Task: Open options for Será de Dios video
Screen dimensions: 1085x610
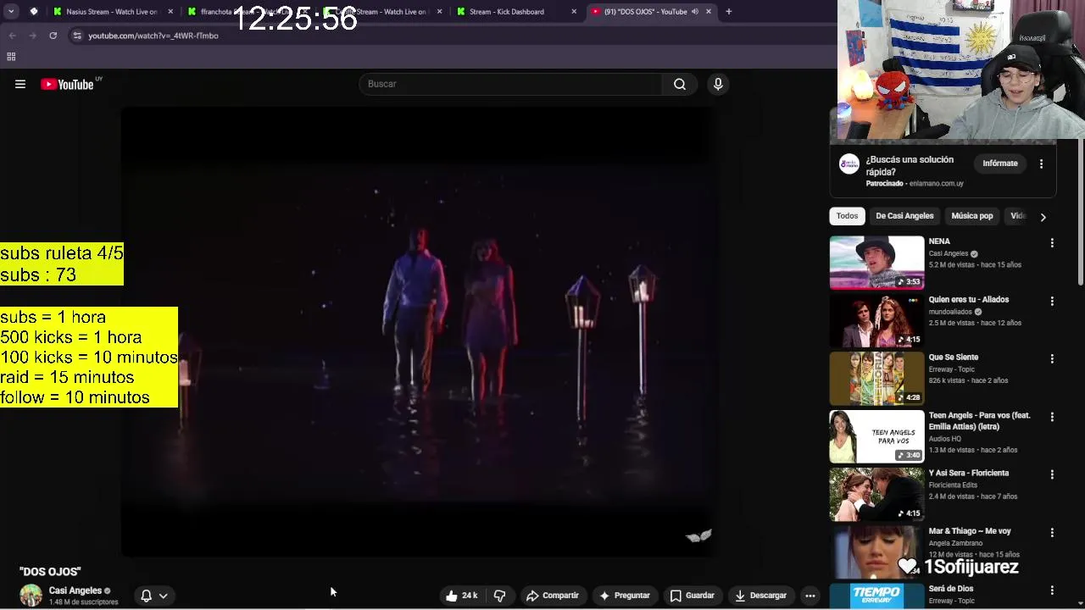Action: point(1052,590)
